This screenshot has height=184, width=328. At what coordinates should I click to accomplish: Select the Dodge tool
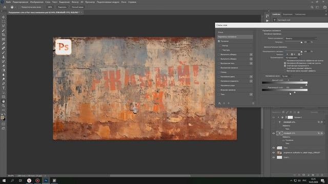tap(4, 79)
